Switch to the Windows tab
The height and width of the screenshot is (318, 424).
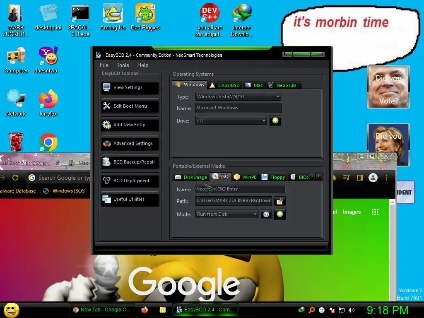tap(190, 84)
